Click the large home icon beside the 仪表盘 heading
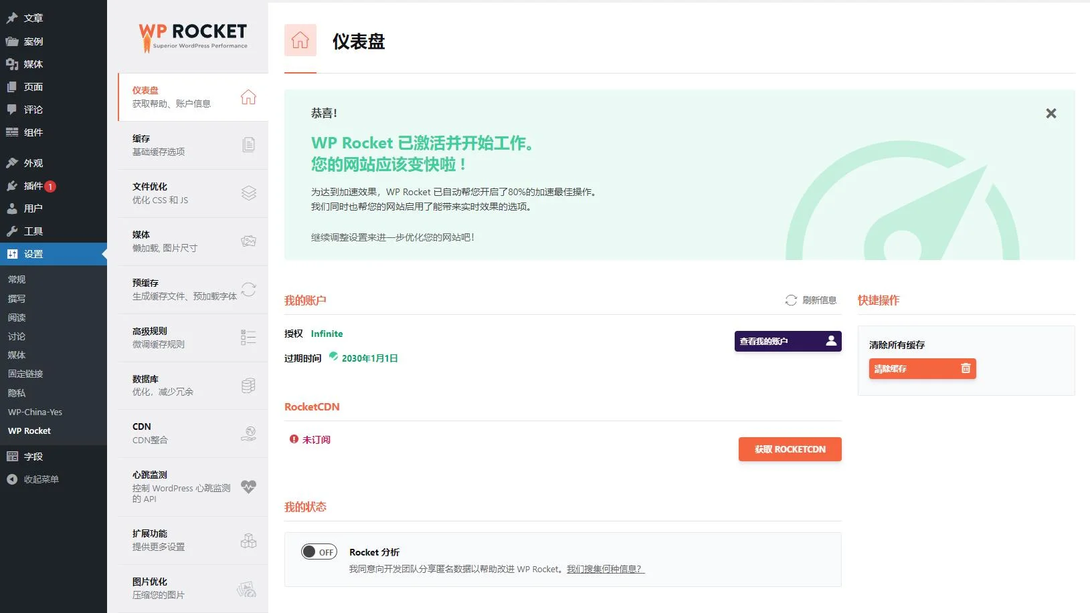 [x=300, y=40]
